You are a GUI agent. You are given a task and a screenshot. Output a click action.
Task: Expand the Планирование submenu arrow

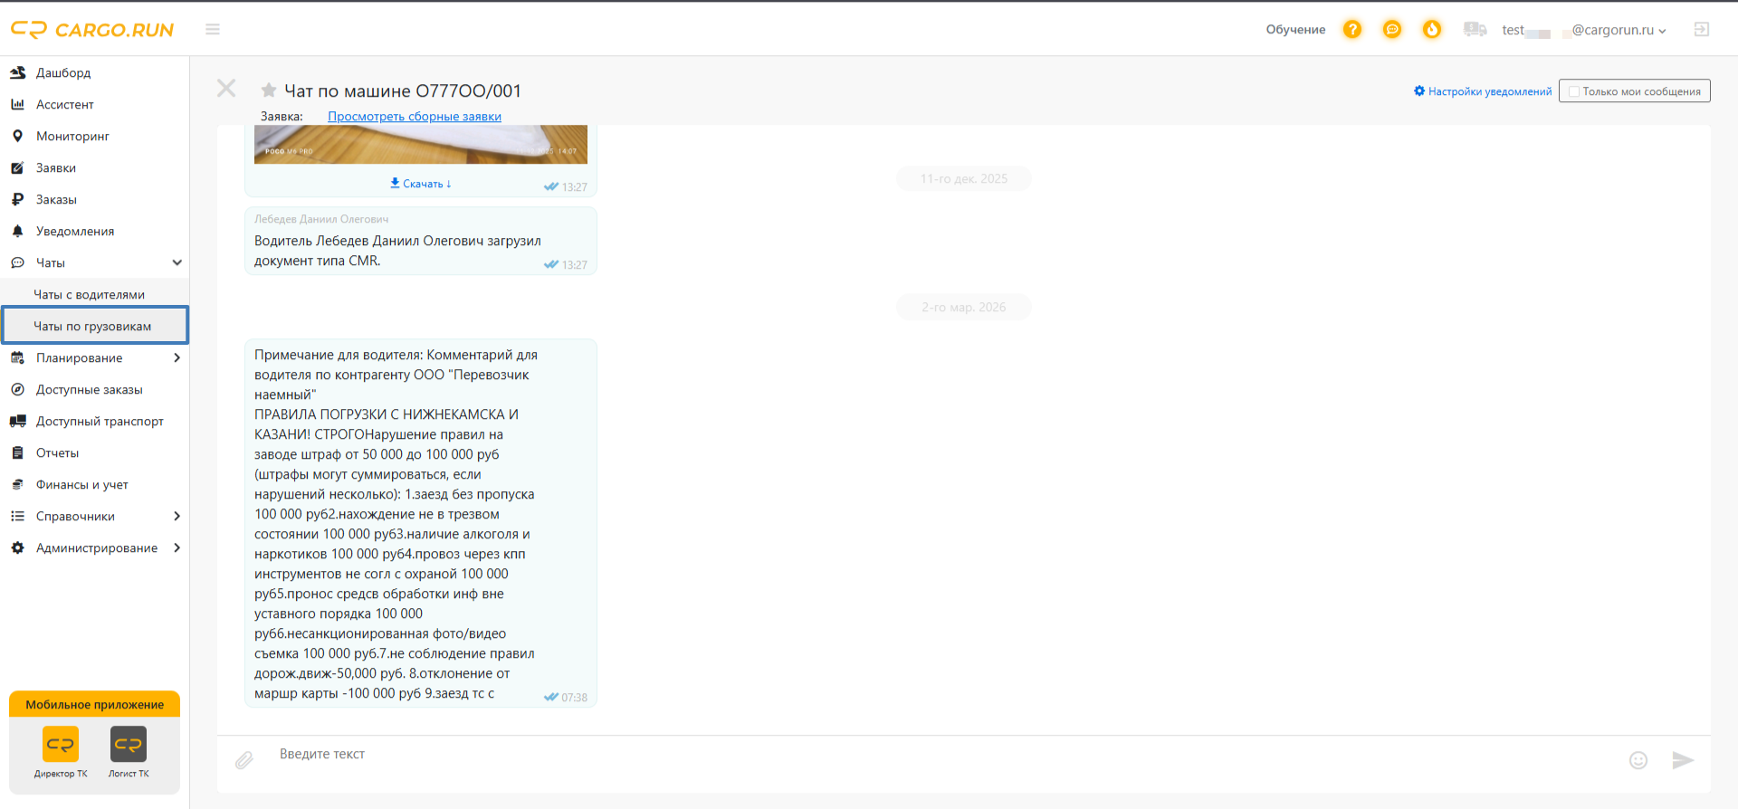click(x=177, y=357)
